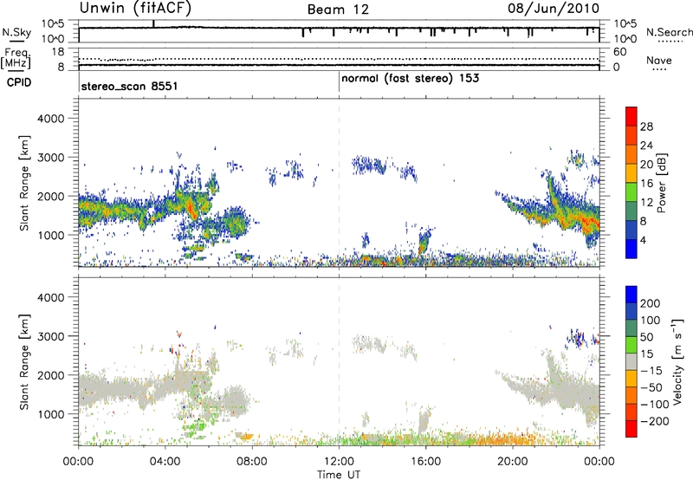This screenshot has width=693, height=480.
Task: Click the '20:00' time axis tick label
Action: coord(513,462)
